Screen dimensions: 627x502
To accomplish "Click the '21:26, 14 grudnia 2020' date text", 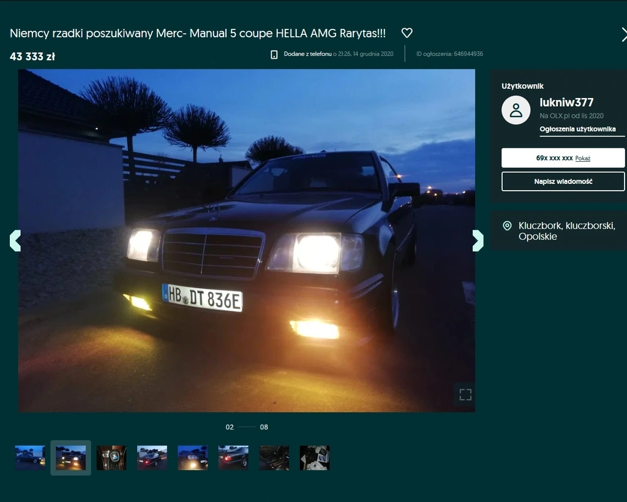I will click(x=366, y=54).
